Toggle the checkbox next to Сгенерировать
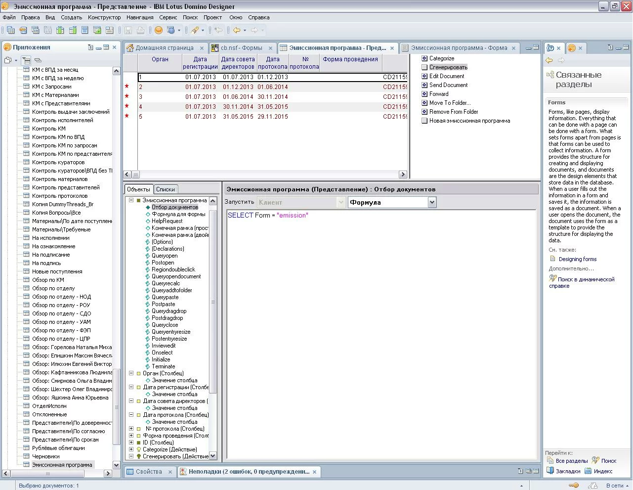This screenshot has width=633, height=490. [424, 67]
